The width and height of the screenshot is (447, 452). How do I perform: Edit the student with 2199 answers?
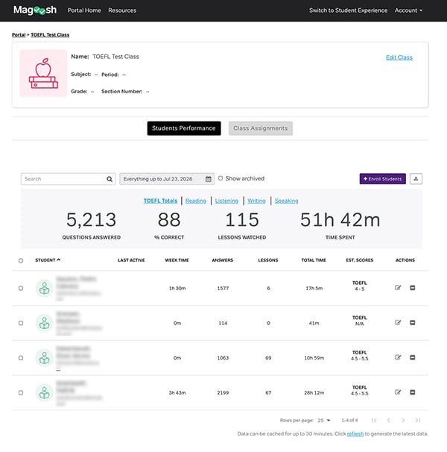click(398, 392)
